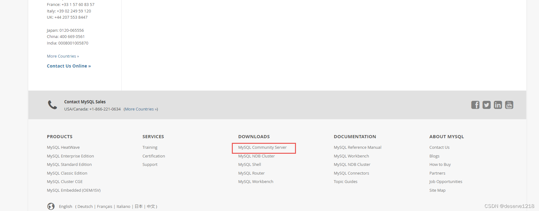Click the DOCUMENTATION footer heading
The height and width of the screenshot is (211, 539).
[355, 137]
